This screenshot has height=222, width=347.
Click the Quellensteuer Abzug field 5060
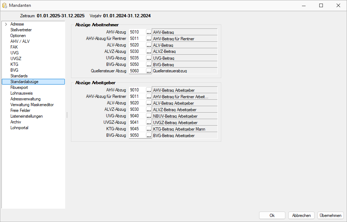point(137,71)
